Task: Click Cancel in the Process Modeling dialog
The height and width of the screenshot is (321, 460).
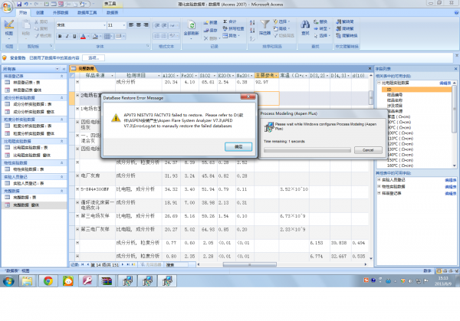Action: 368,150
